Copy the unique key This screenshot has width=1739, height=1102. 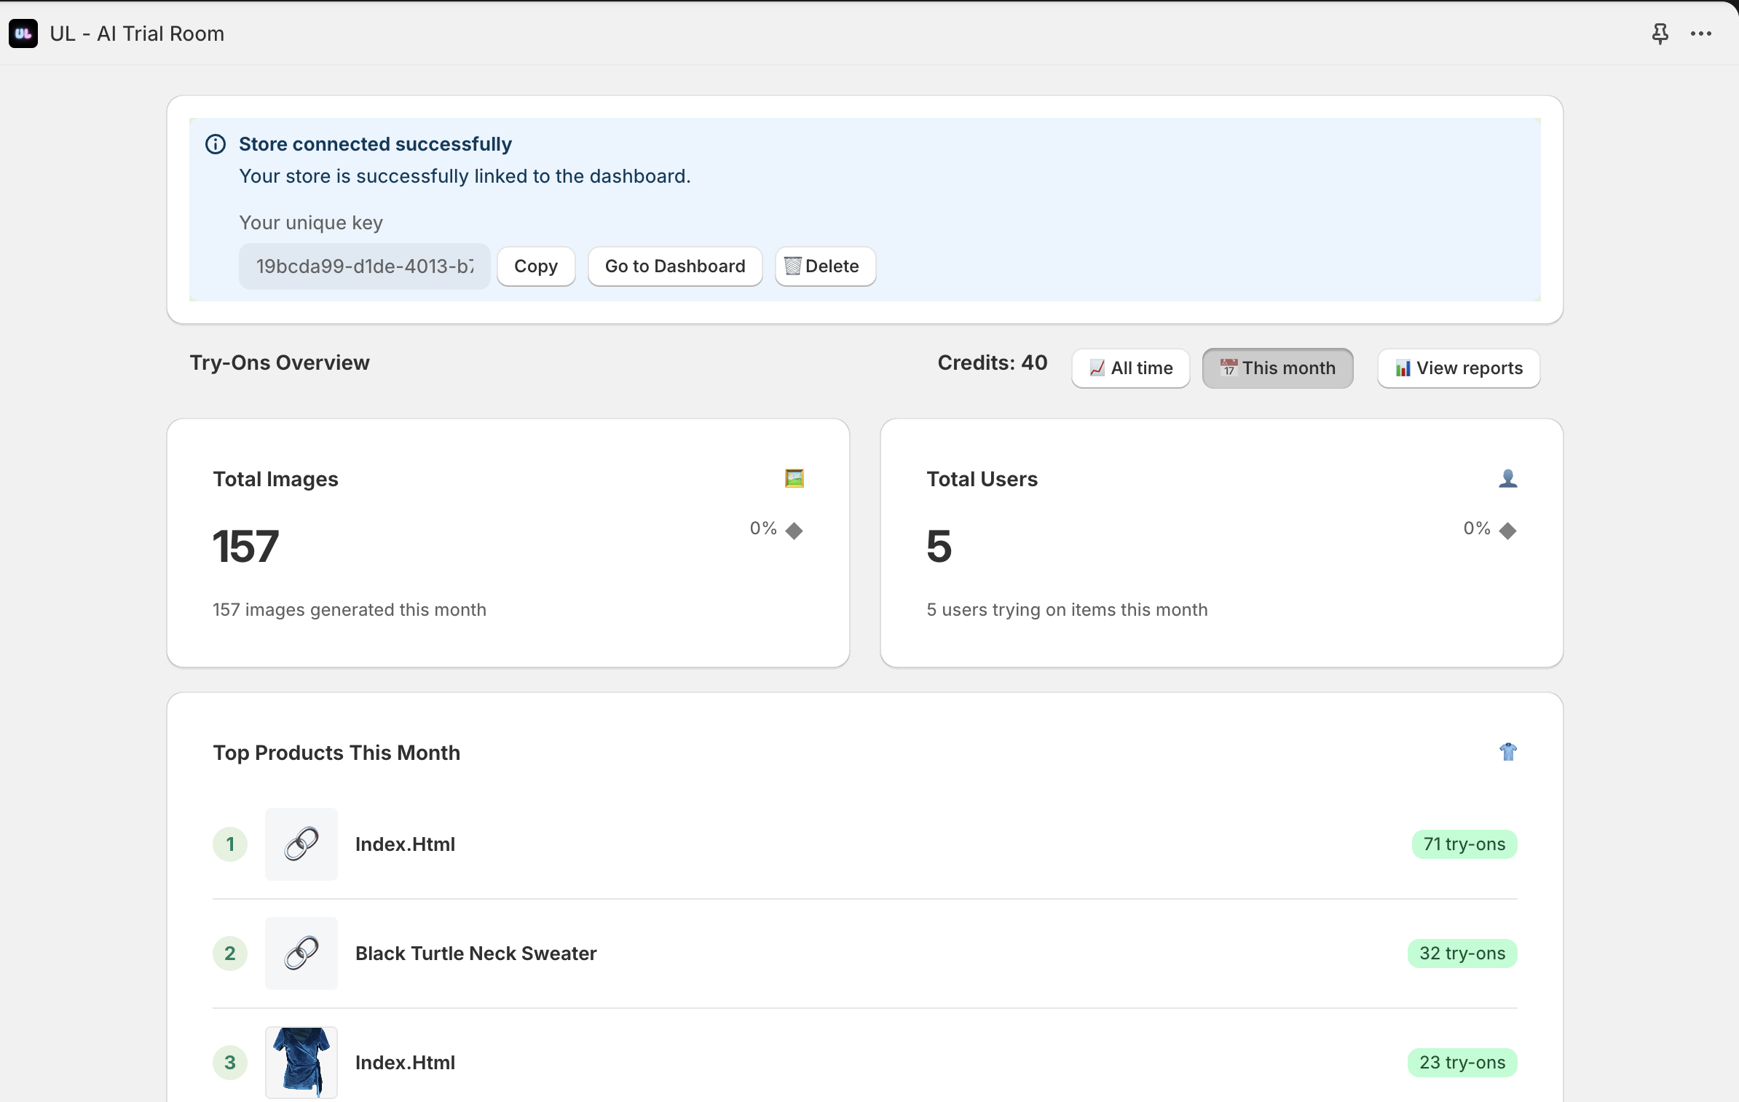pos(536,266)
